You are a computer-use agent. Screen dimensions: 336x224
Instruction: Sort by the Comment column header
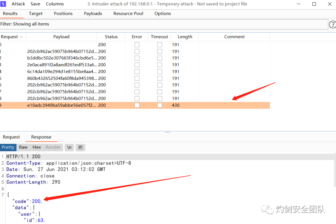[x=234, y=37]
